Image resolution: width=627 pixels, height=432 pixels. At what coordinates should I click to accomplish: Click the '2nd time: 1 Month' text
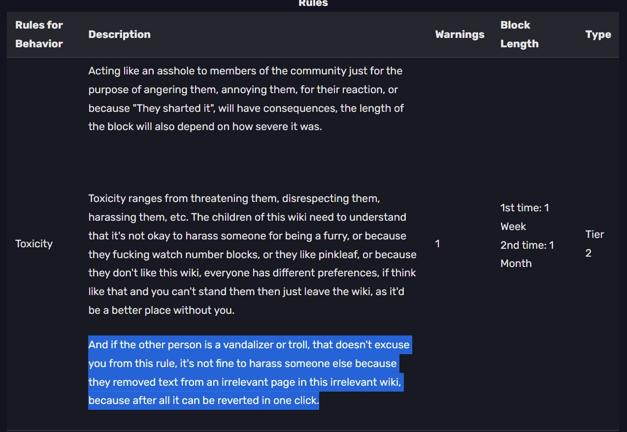click(527, 254)
